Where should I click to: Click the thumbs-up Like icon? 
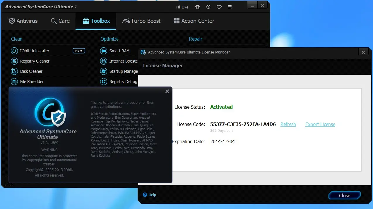pyautogui.click(x=178, y=7)
